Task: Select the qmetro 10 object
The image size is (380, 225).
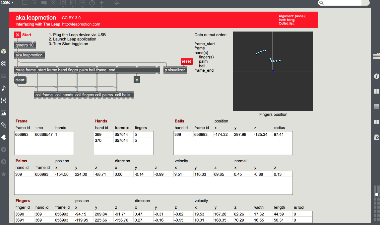Action: 25,45
